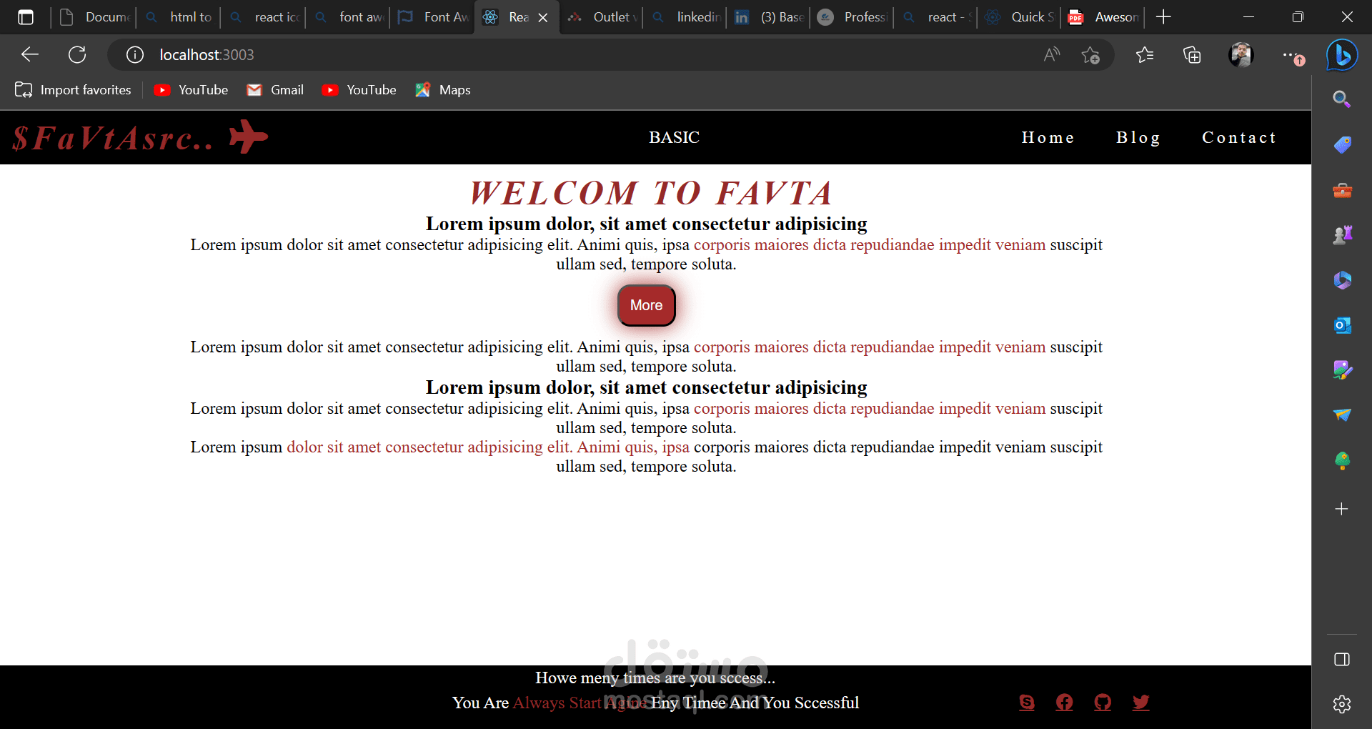Refresh the page
This screenshot has width=1372, height=729.
point(77,54)
